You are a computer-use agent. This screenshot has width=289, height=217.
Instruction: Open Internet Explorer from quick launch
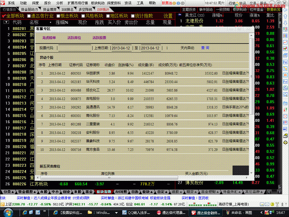click(25, 212)
